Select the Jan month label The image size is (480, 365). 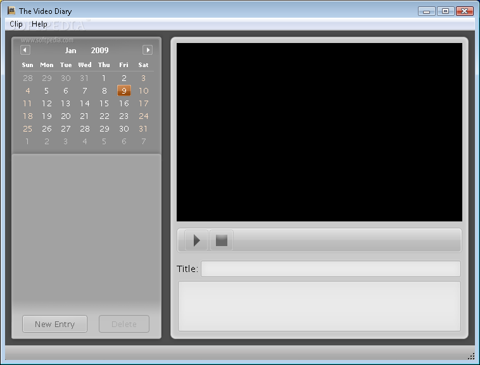point(70,51)
